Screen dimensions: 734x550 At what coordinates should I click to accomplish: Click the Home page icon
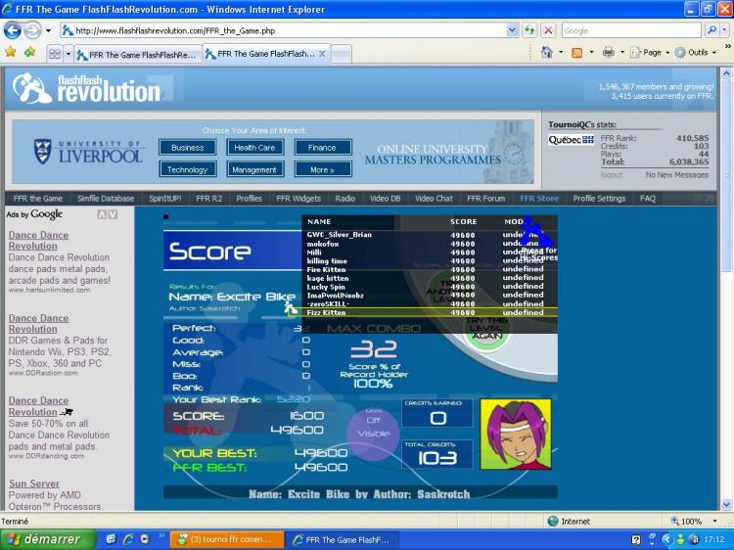tap(546, 52)
